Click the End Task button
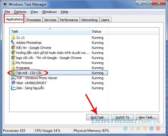The width and height of the screenshot is (168, 136). (97, 117)
